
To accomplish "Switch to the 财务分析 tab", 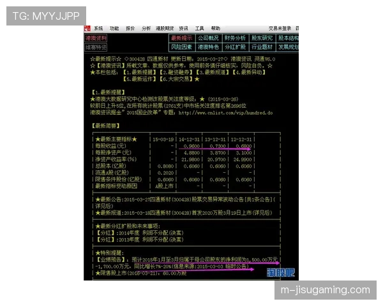I will [x=235, y=38].
